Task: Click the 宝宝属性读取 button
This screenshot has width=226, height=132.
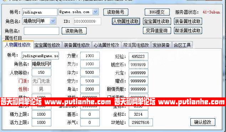Action: click(x=157, y=21)
